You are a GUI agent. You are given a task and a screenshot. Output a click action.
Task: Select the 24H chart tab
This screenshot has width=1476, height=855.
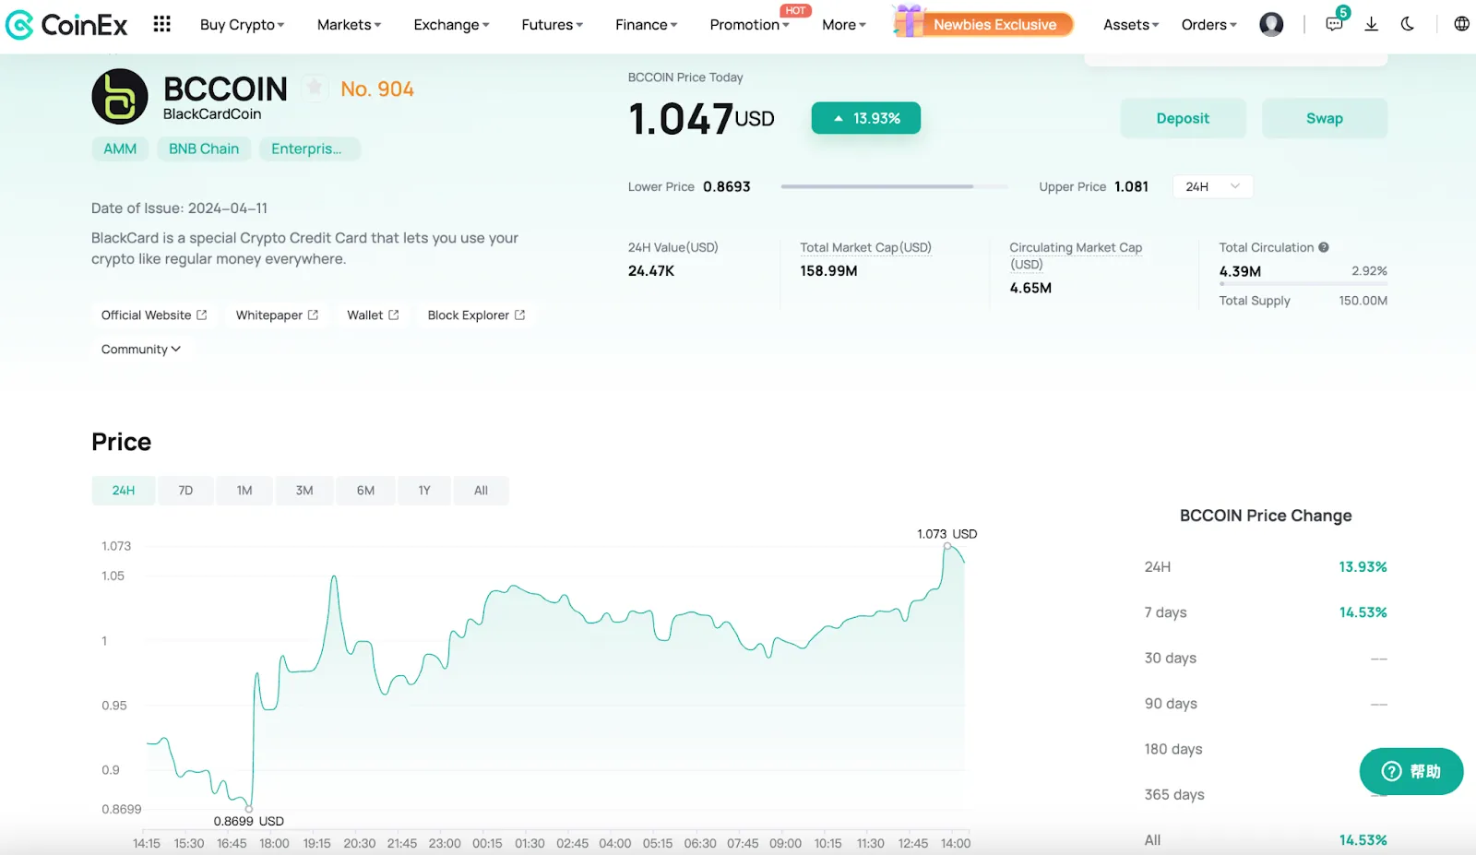point(124,491)
